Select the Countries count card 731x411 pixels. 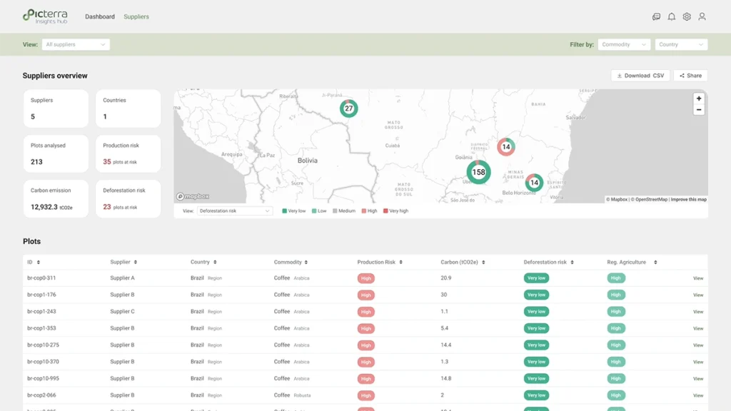pos(128,108)
